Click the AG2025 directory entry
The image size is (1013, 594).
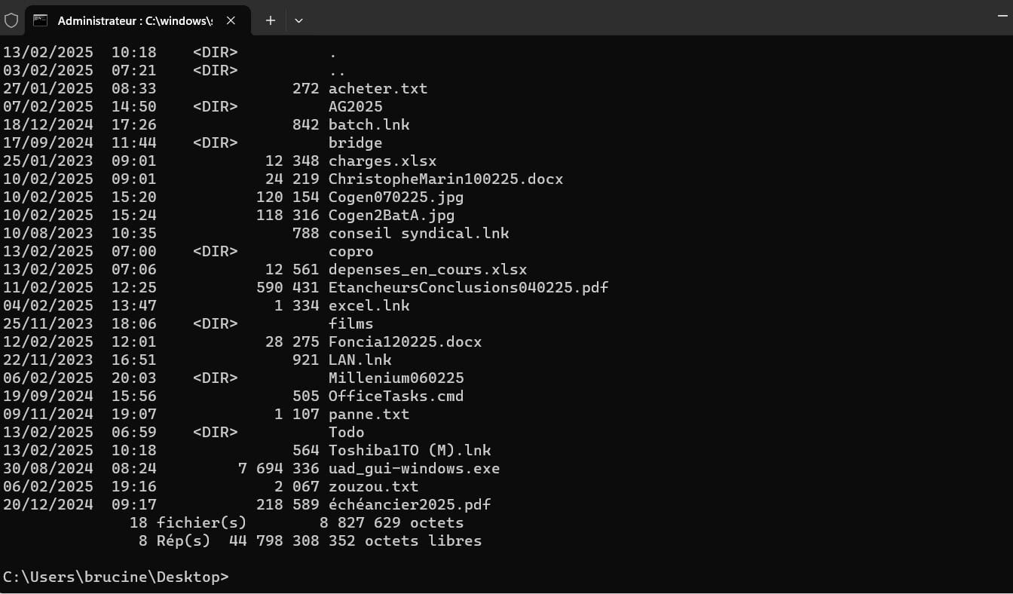click(355, 106)
